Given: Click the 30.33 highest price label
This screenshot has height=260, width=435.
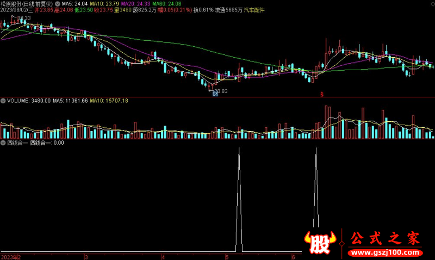Looking at the screenshot, I should pyautogui.click(x=24, y=18).
